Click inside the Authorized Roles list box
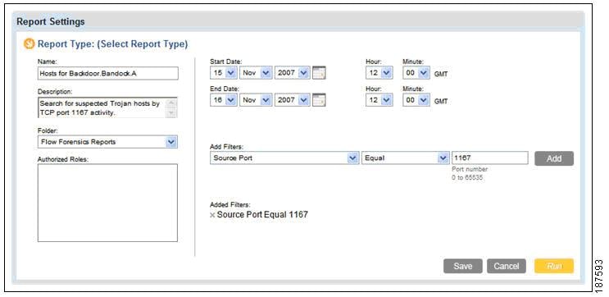This screenshot has height=297, width=609. 107,203
